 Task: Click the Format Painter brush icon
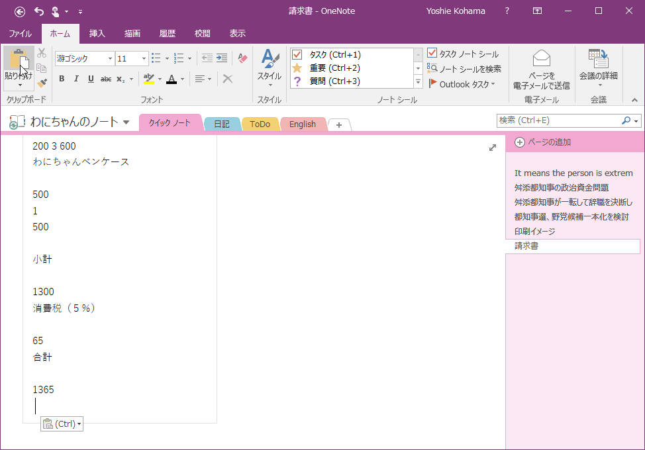[42, 83]
